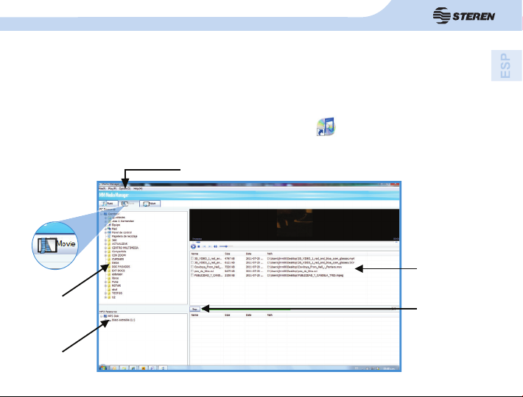Switch to the Picture tab
Image resolution: width=523 pixels, height=397 pixels.
150,204
